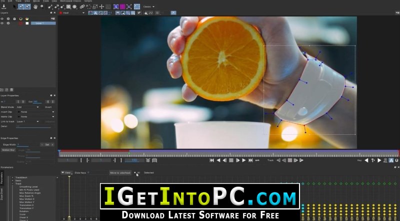Toggle the magenta grid overlay icon
This screenshot has width=400, height=221.
point(122,6)
